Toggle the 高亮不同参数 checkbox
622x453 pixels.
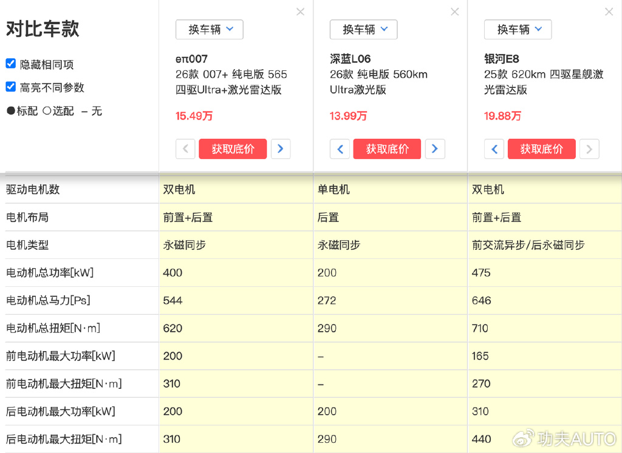pos(10,86)
